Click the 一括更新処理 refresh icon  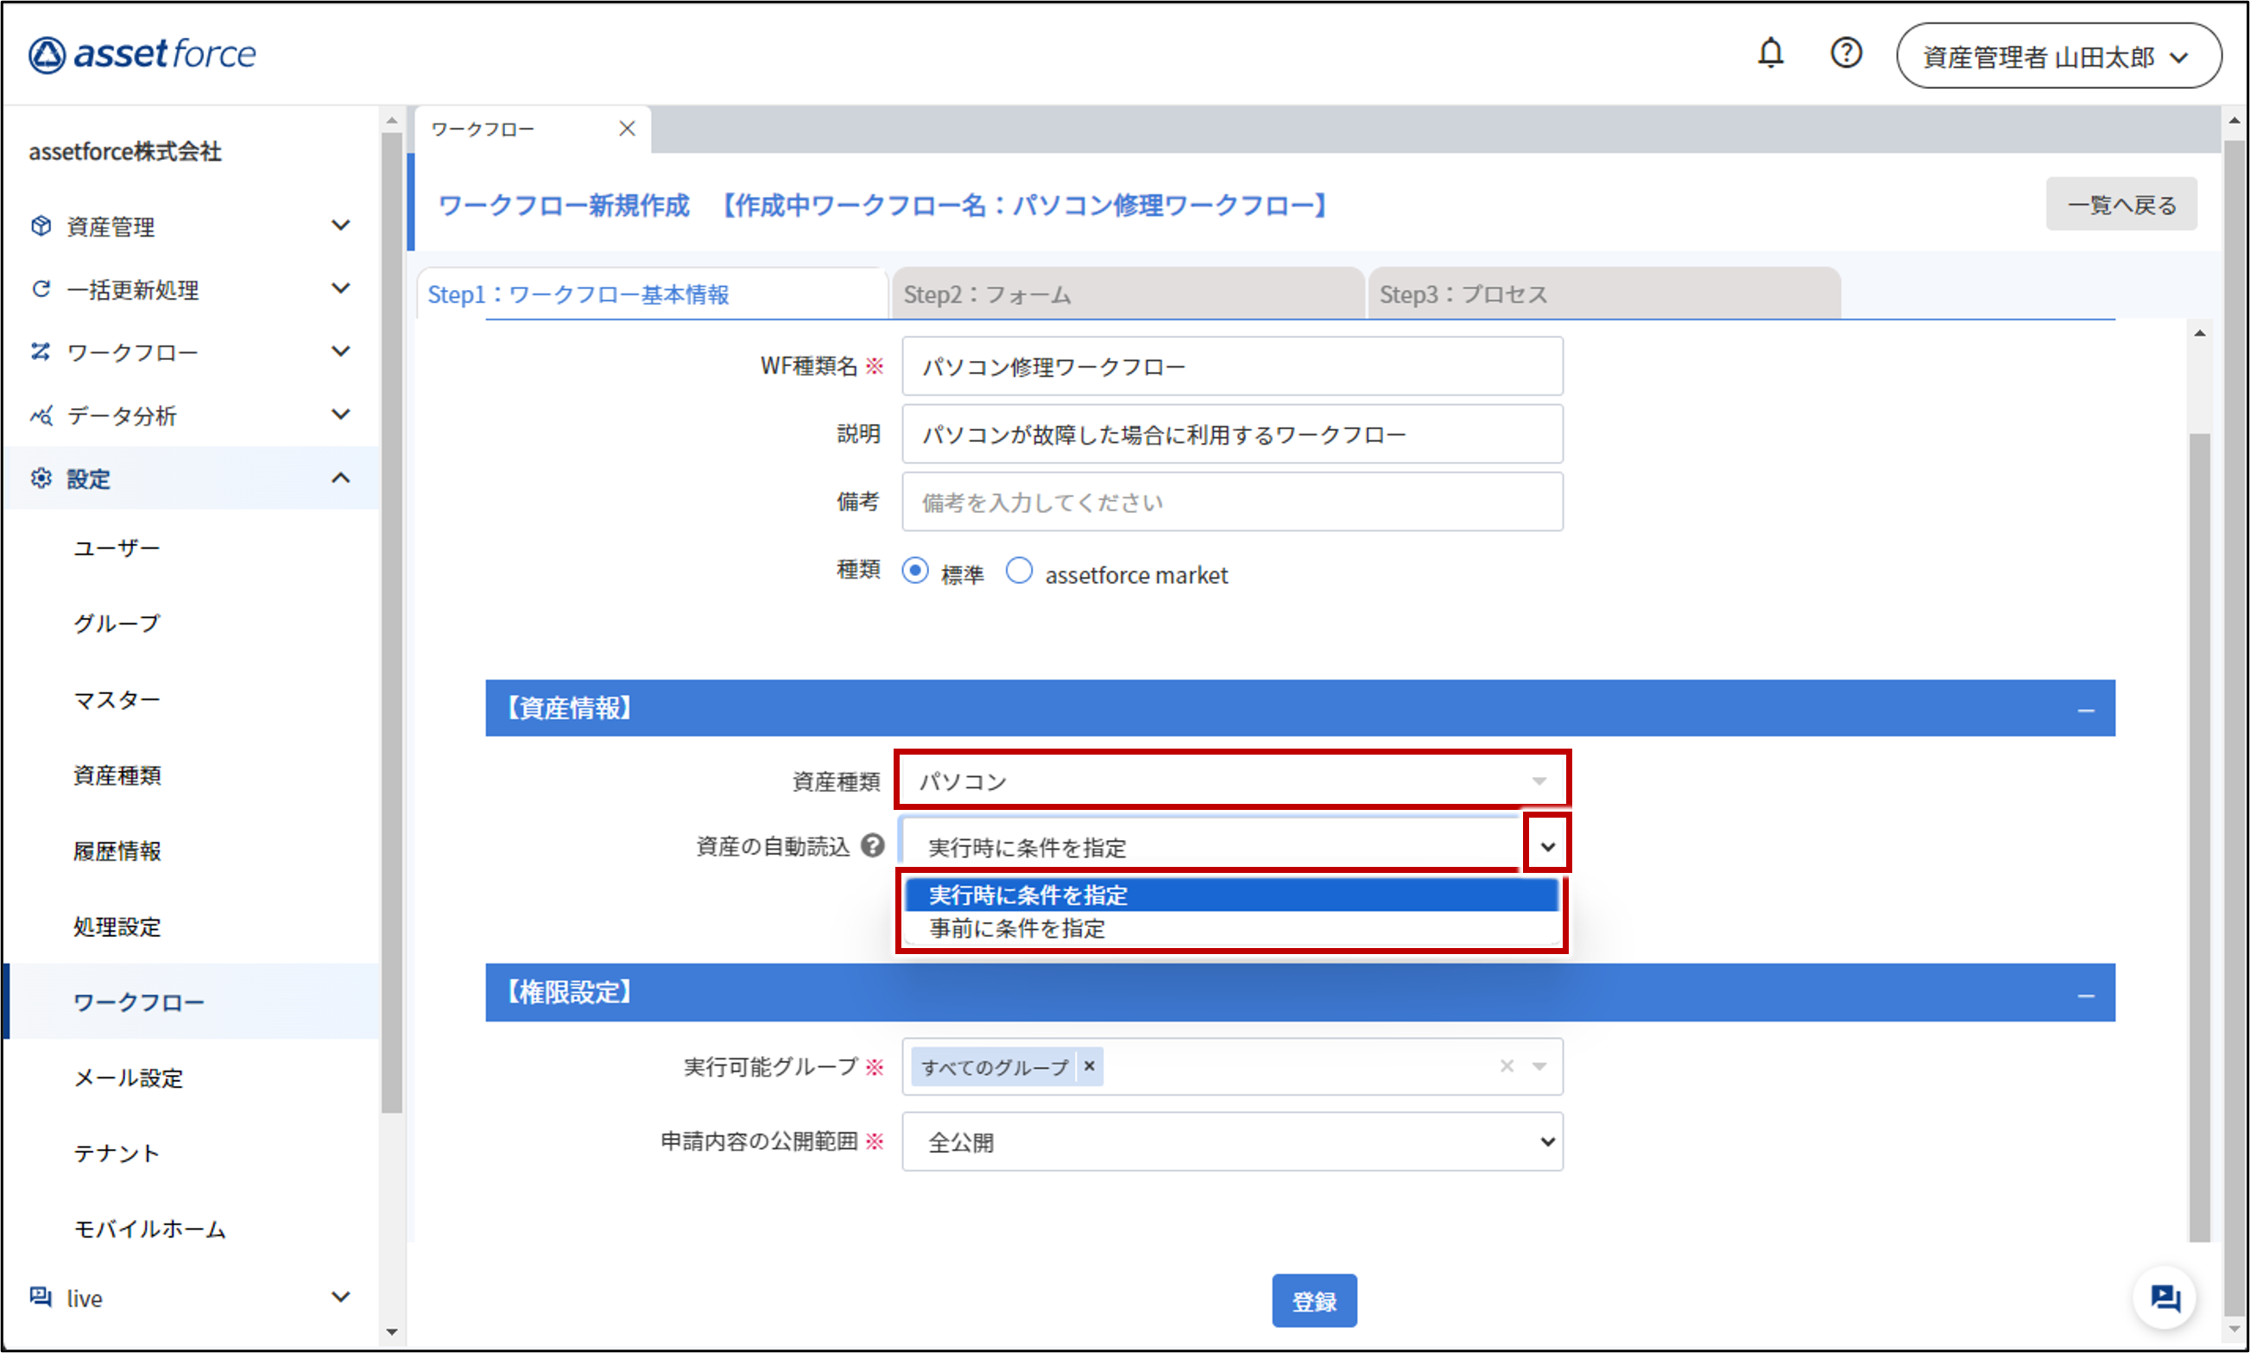click(41, 289)
